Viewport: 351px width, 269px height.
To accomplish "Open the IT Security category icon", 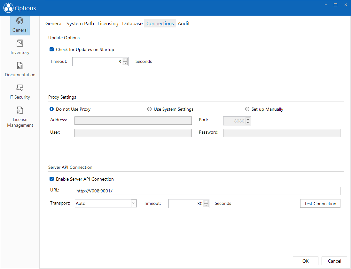I will pos(20,88).
